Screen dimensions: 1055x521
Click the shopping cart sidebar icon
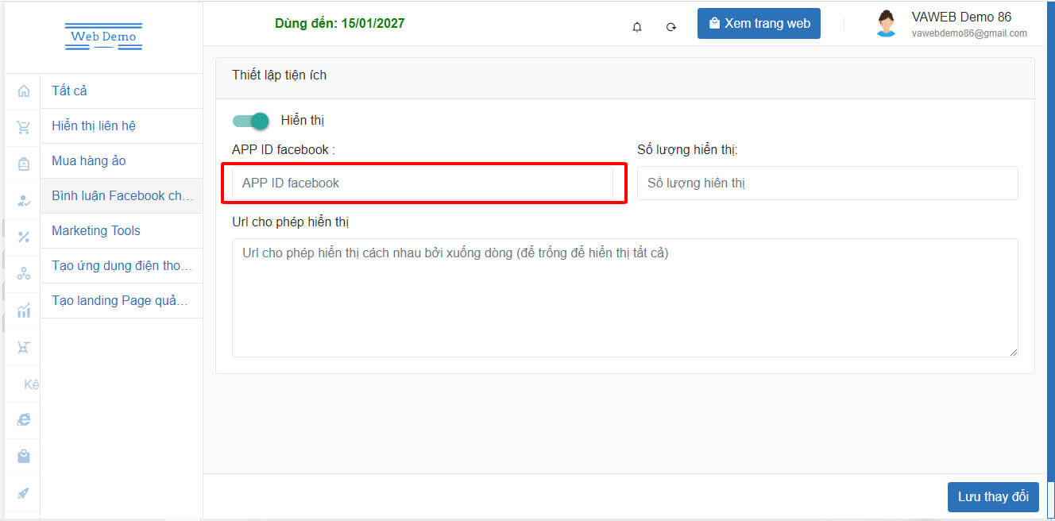24,127
